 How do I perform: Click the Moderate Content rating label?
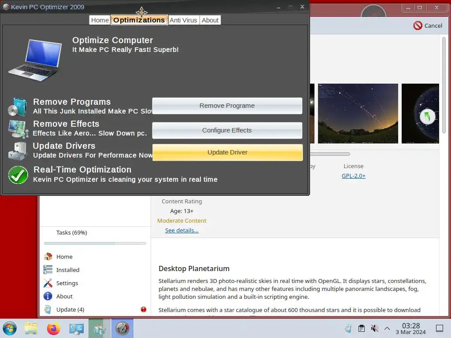182,221
